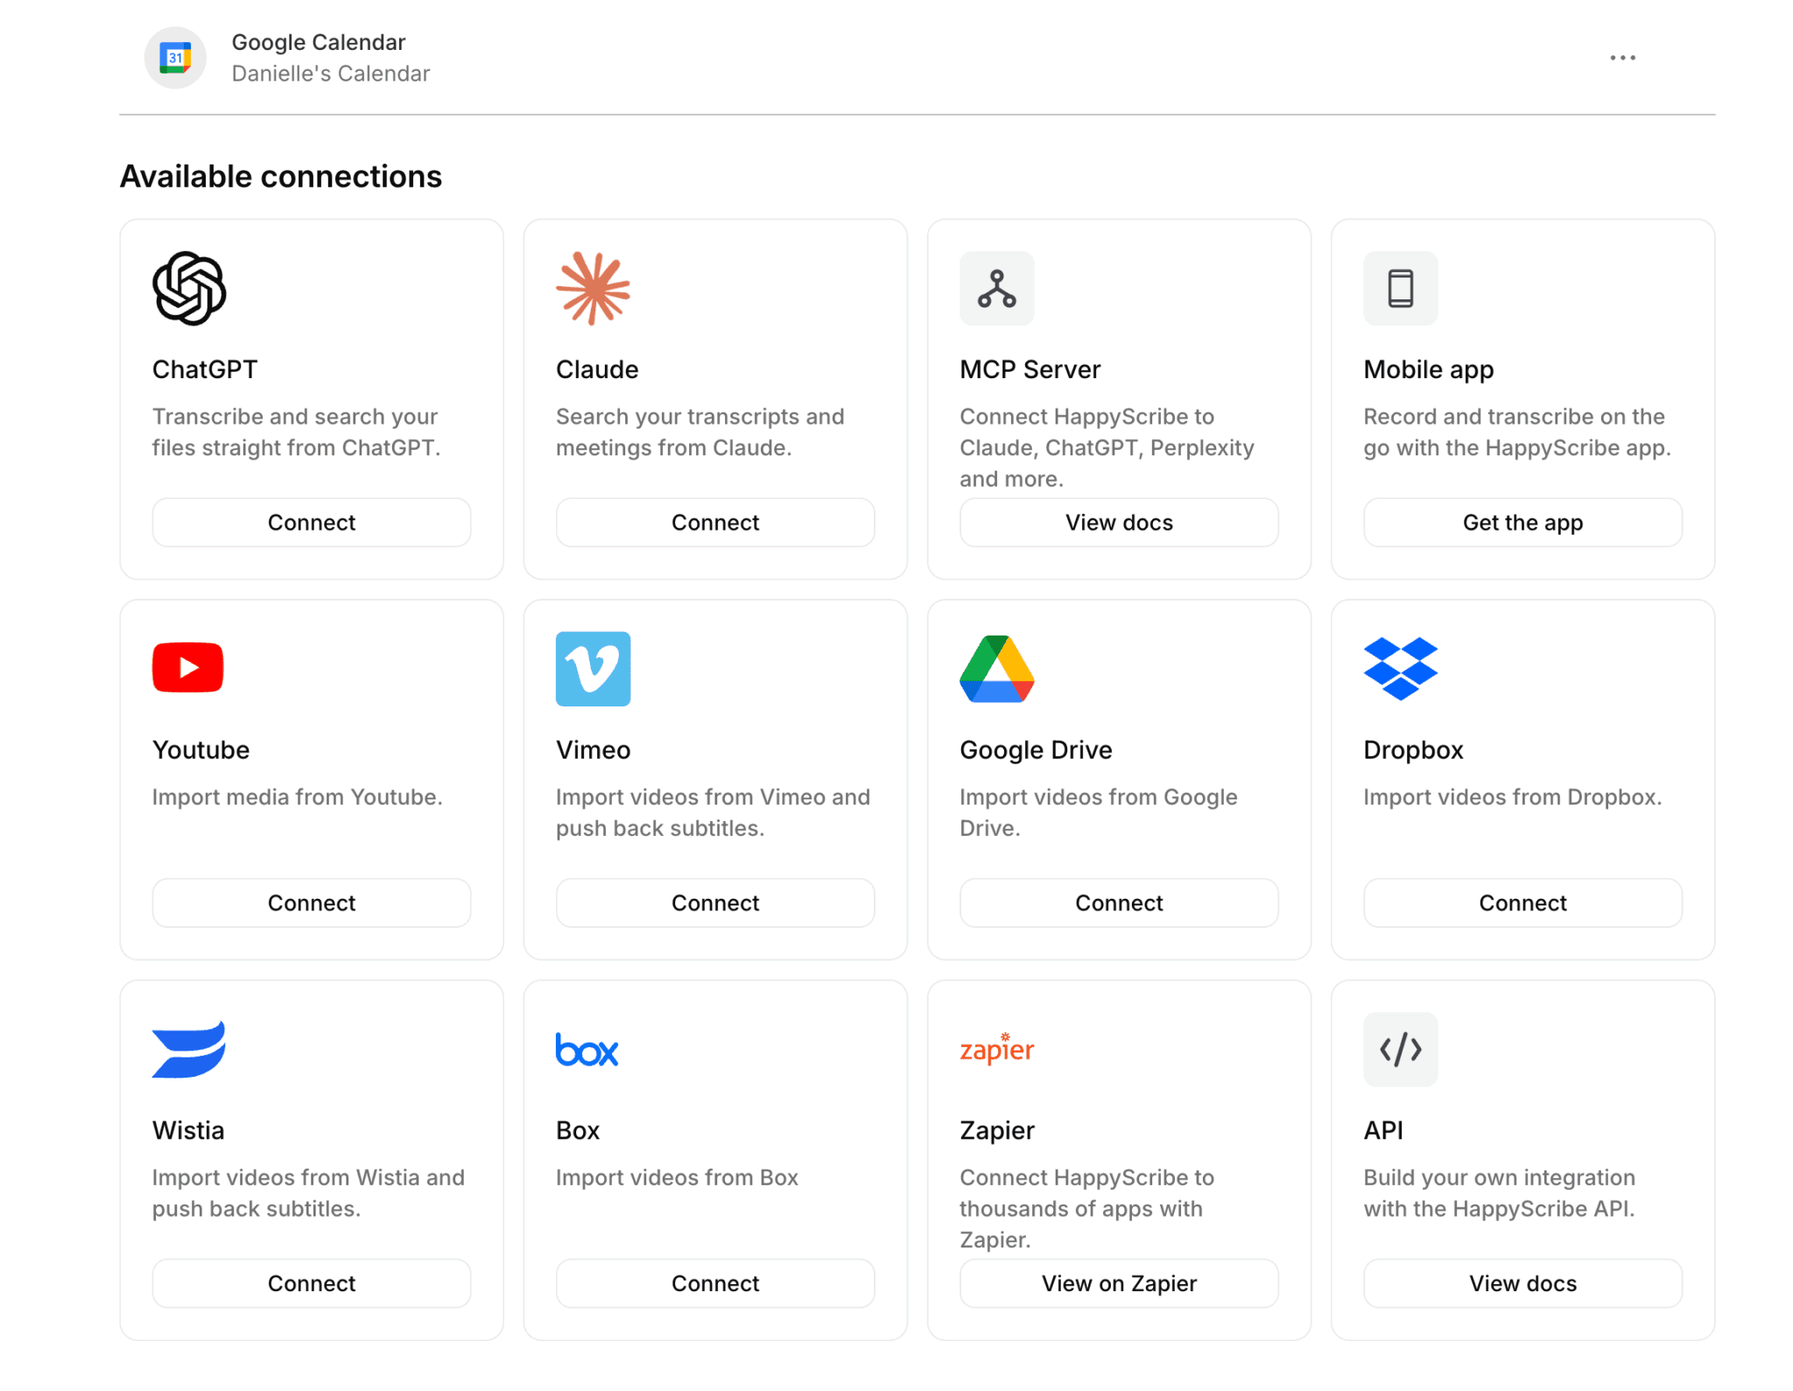The image size is (1793, 1391).
Task: Click the Mobile app phone icon
Action: (x=1400, y=288)
